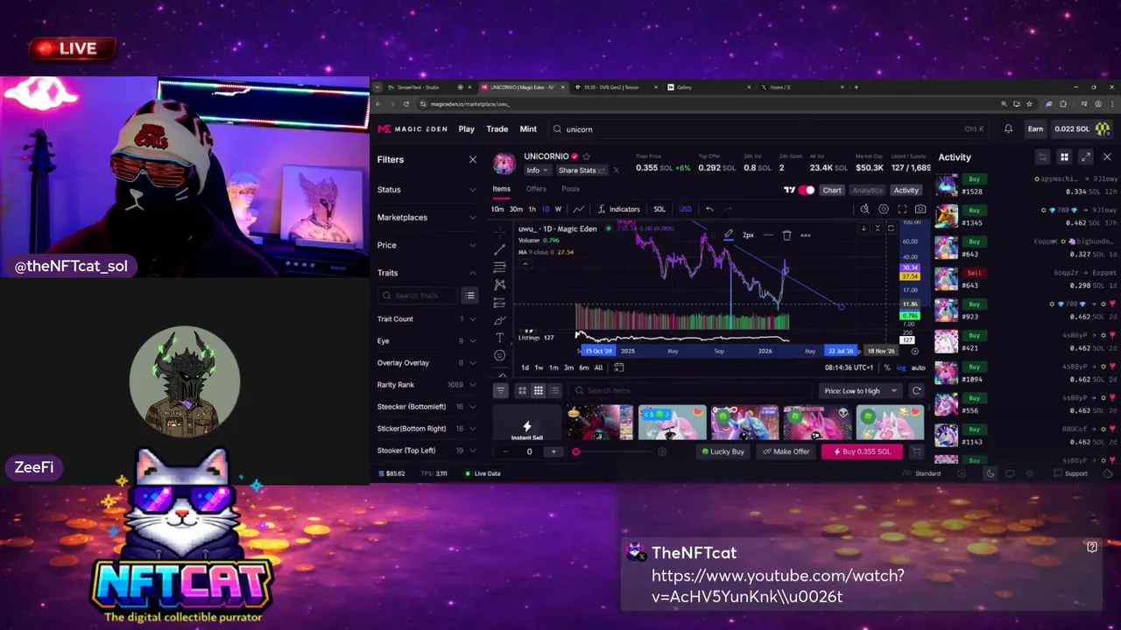Take a chart snapshot with camera icon
Viewport: 1121px width, 630px height.
(920, 209)
